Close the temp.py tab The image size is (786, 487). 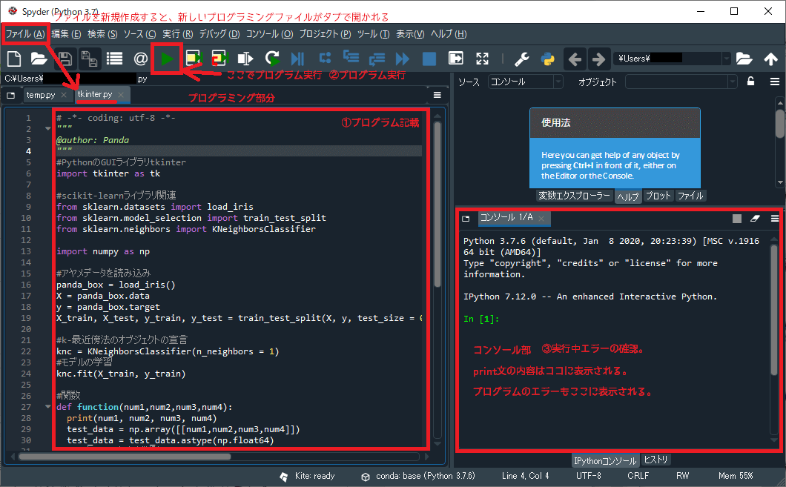[x=64, y=95]
